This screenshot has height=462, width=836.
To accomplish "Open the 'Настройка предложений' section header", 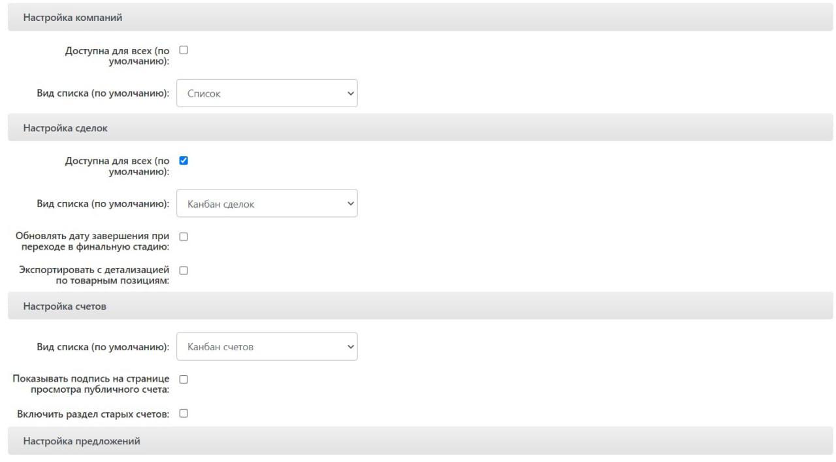I will click(82, 441).
